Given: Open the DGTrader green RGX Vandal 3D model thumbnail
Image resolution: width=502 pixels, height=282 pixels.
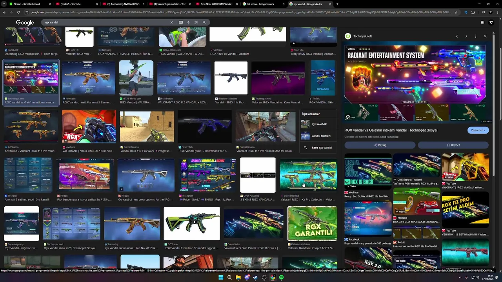Looking at the screenshot, I should 192,224.
